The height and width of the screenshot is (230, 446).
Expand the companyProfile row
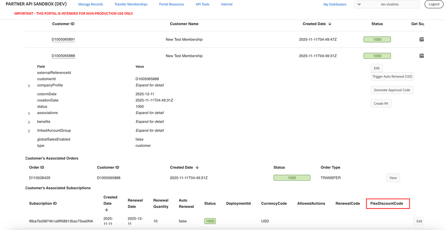coord(29,86)
